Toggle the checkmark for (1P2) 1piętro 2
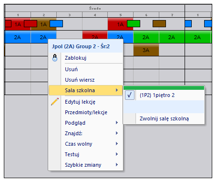 130,95
